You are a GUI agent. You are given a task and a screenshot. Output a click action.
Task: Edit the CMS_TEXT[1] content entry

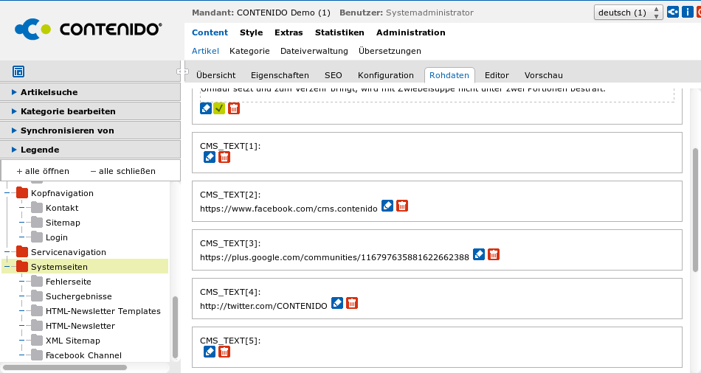click(x=210, y=157)
